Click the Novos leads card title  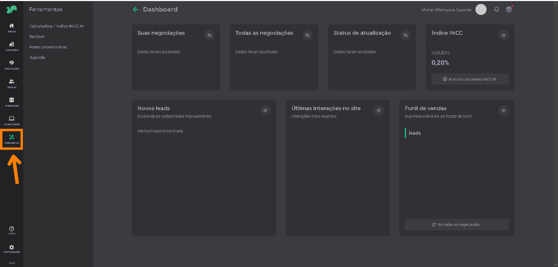(x=154, y=108)
